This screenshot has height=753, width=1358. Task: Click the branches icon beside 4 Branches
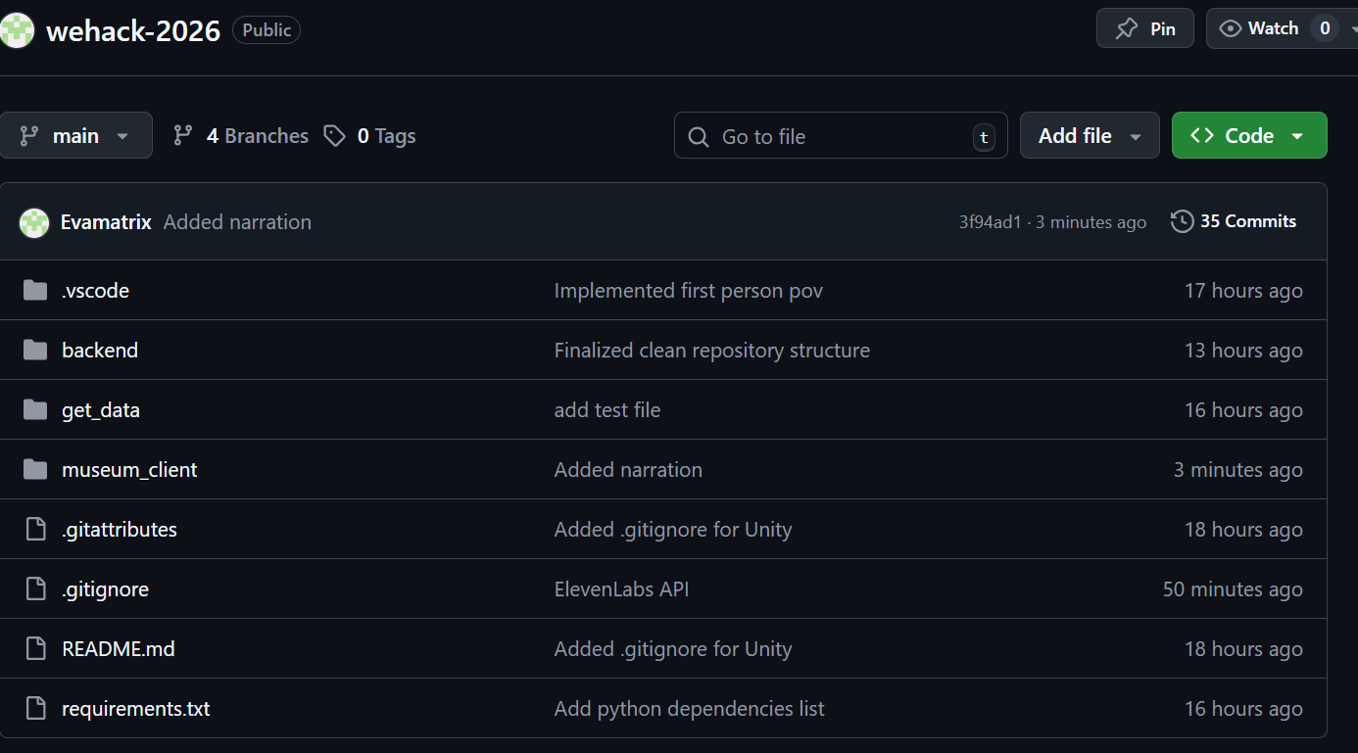(x=183, y=136)
